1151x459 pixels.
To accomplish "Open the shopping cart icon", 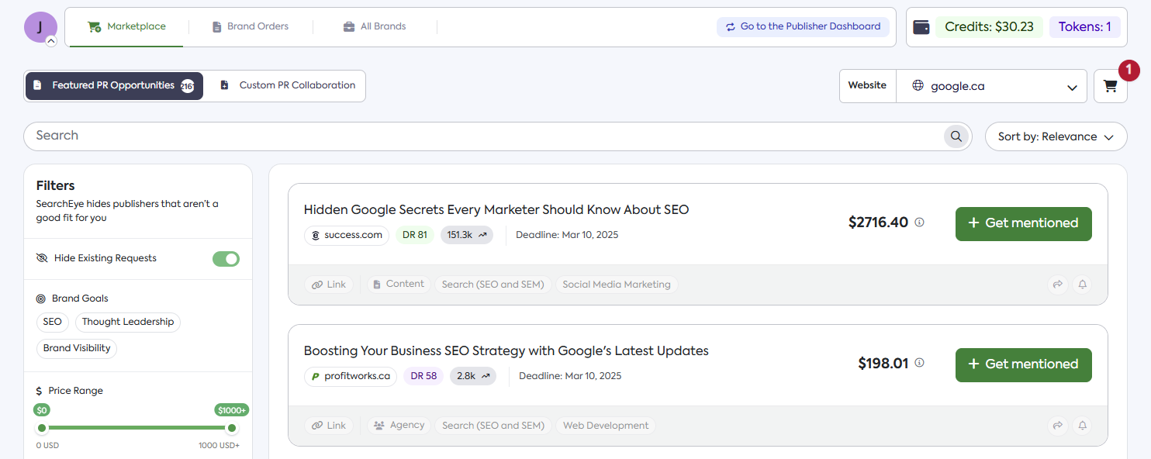I will [x=1110, y=87].
